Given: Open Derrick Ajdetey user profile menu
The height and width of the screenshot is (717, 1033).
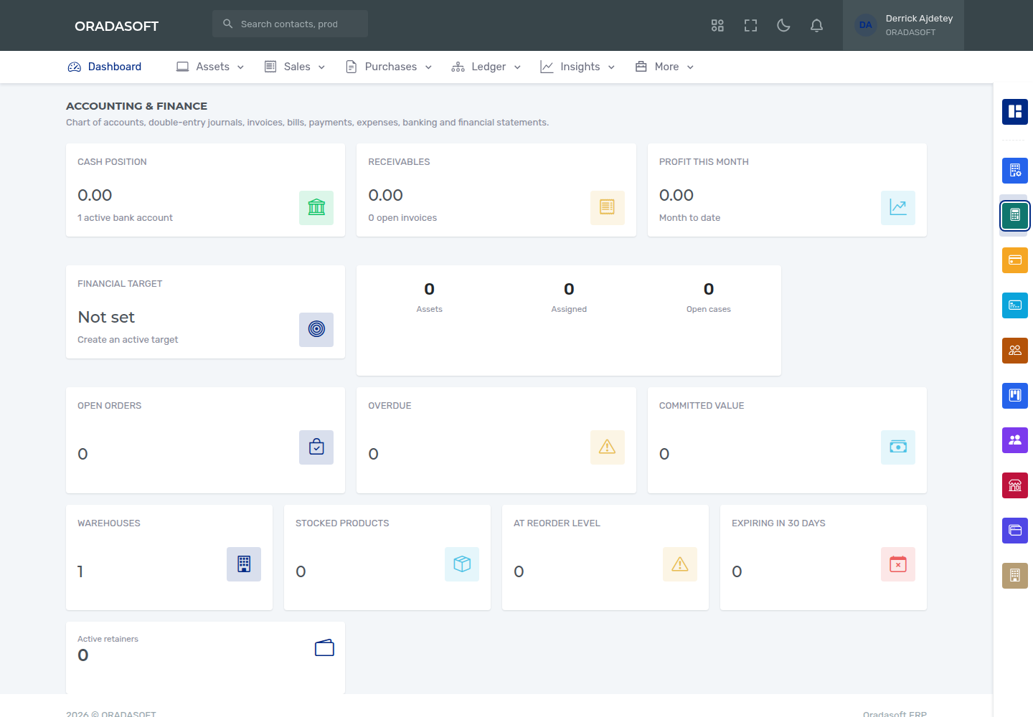Looking at the screenshot, I should click(903, 25).
